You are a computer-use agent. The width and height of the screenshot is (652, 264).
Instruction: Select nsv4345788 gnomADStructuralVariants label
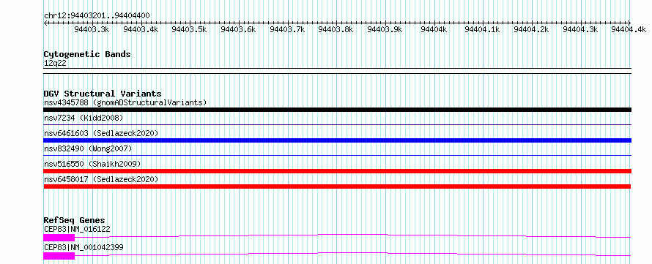click(x=125, y=102)
